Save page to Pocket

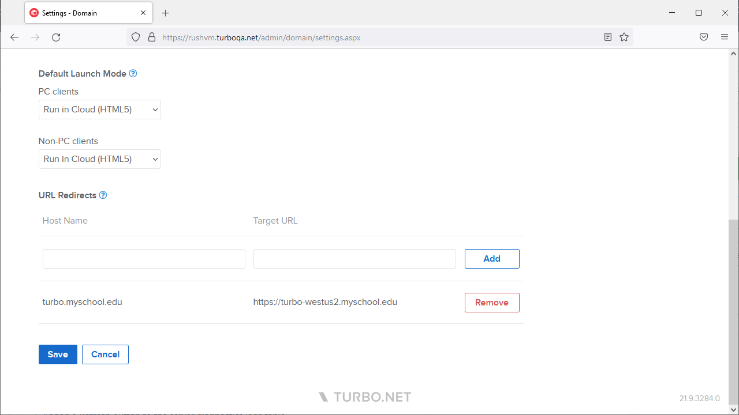coord(704,37)
